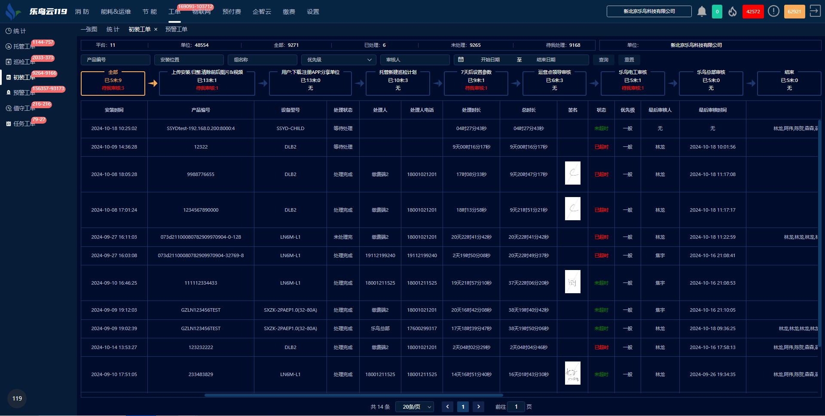Click the calendar icon beside 开始日期

(x=461, y=60)
